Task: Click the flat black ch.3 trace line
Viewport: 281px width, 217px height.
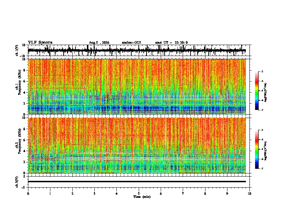Action: coord(137,182)
